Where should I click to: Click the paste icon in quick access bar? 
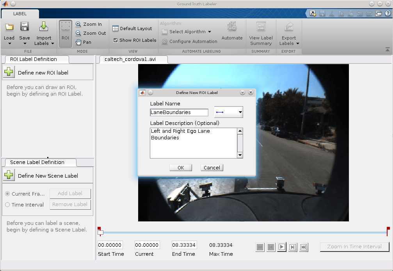[x=350, y=13]
